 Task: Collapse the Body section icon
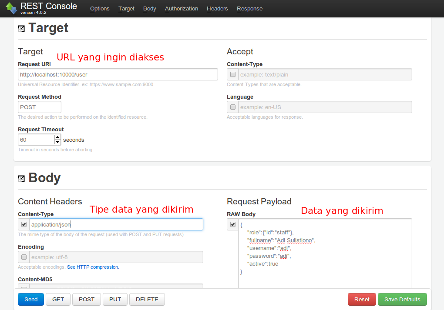click(x=21, y=179)
